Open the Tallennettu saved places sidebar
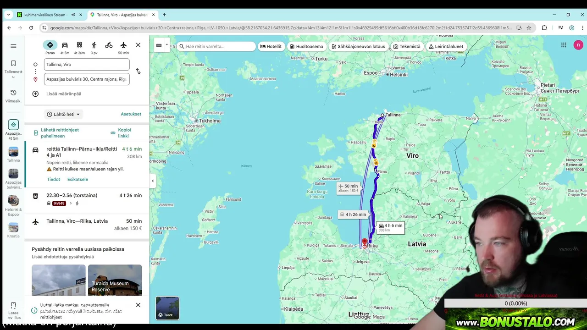The width and height of the screenshot is (587, 330). click(13, 69)
